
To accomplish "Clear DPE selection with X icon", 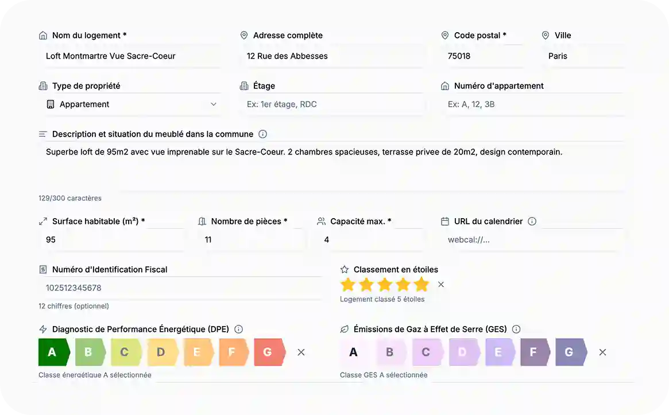I will (x=301, y=352).
